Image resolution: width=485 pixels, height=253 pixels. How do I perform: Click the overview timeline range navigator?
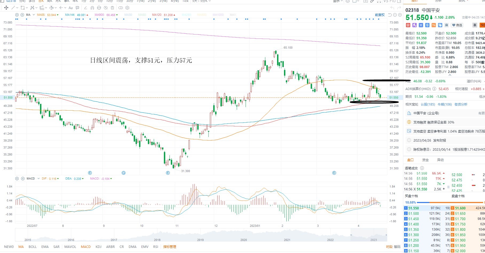(201, 235)
